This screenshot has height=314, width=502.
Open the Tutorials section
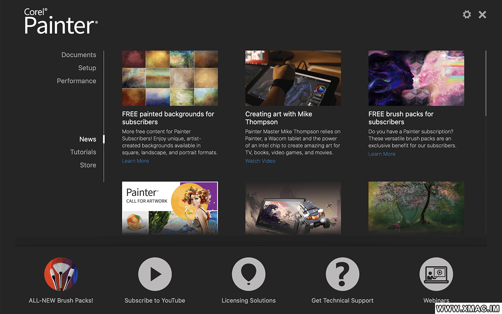[83, 152]
